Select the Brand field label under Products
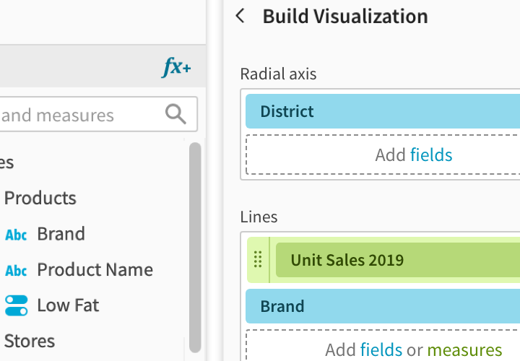Screen dimensions: 520x361 pos(61,234)
